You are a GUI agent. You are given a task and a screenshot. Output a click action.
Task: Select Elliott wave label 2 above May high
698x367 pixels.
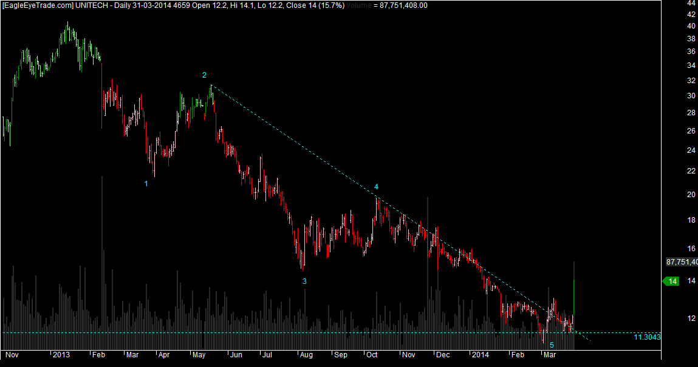[x=204, y=75]
